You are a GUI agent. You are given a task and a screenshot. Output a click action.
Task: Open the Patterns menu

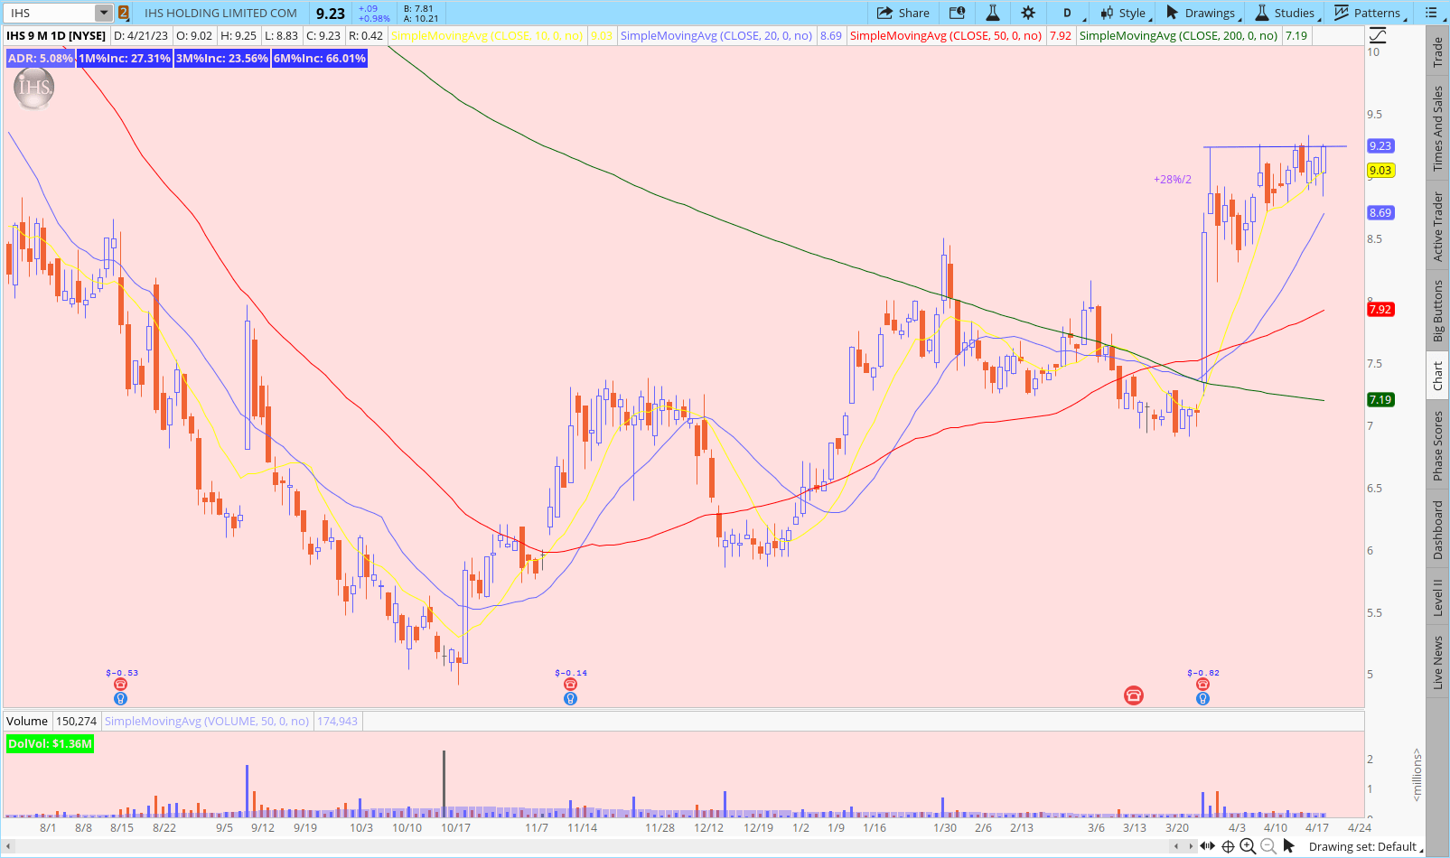pos(1369,13)
